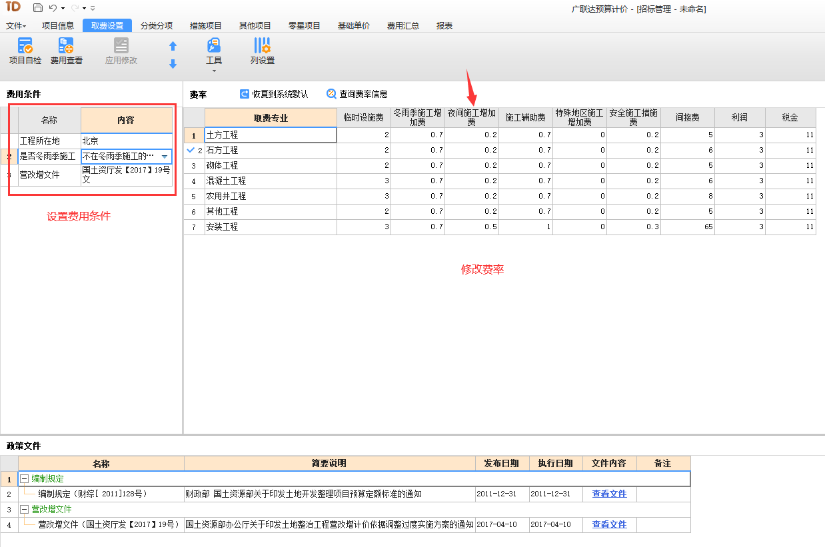Screen dimensions: 825x547
Task: Collapse the 营改增文件 tree node
Action: tap(24, 510)
